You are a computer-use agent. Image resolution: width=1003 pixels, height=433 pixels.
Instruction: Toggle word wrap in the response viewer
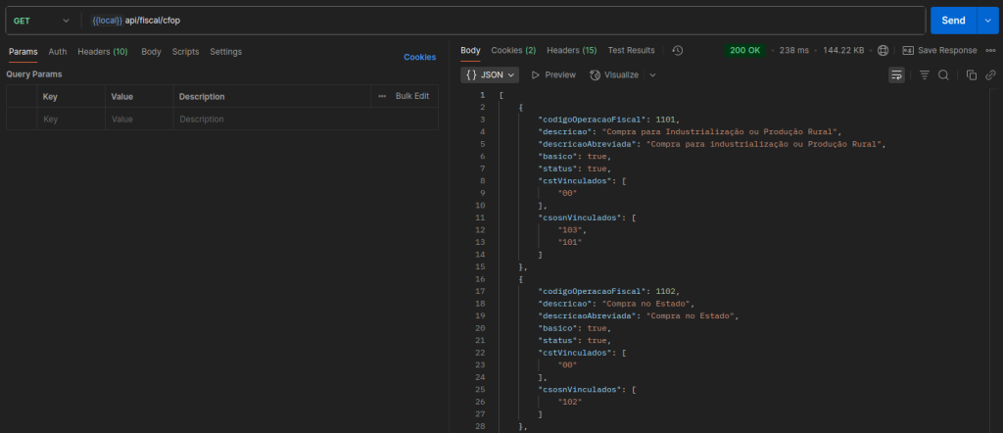point(896,74)
